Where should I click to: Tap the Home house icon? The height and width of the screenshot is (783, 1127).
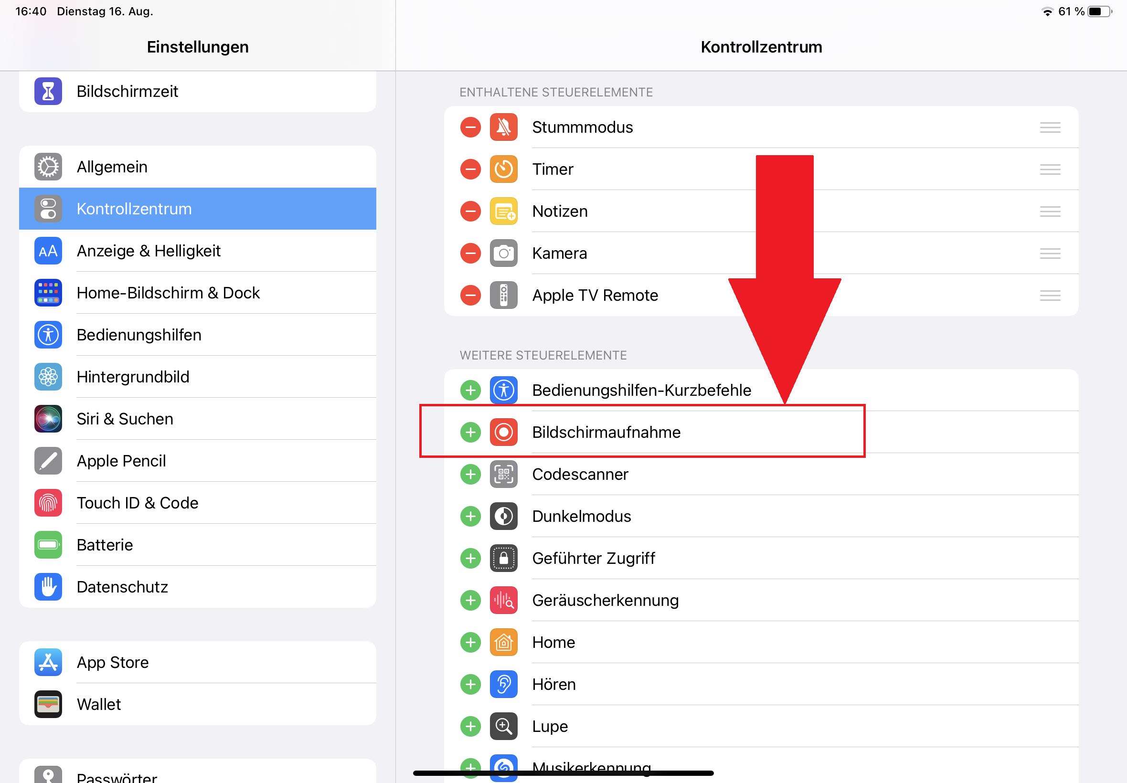503,642
